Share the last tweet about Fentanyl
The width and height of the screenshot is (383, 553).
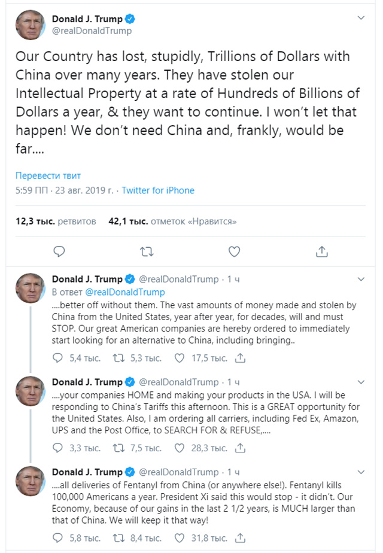click(241, 537)
